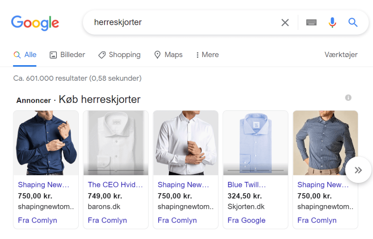Open the Værktøjer tools panel
Screen dimensions: 373x239
(341, 55)
